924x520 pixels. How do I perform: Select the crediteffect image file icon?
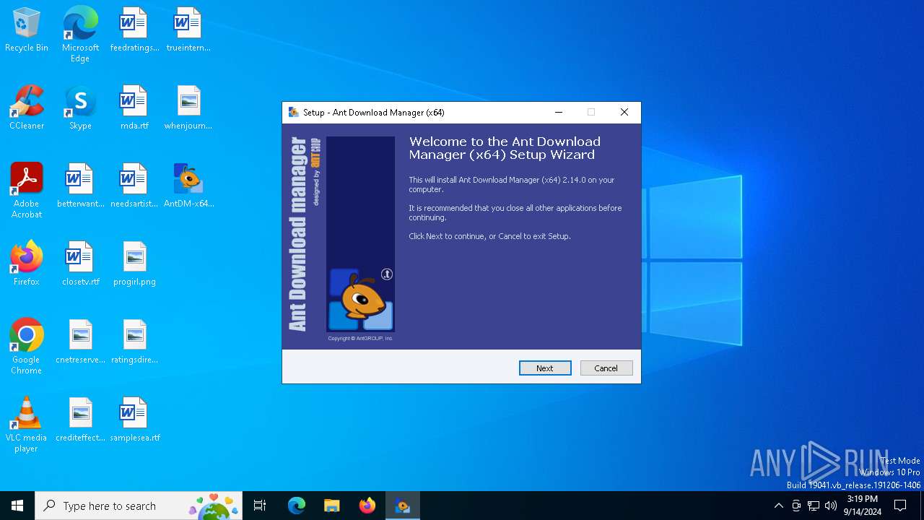click(x=80, y=420)
